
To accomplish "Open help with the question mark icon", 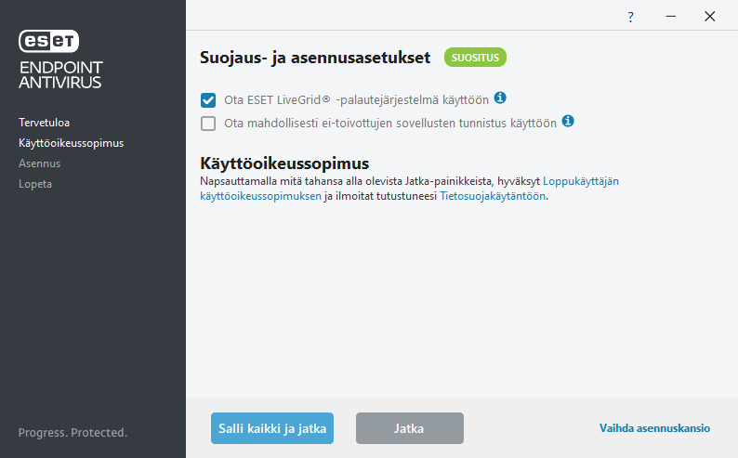I will pos(631,18).
